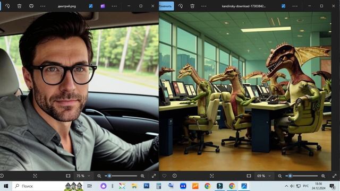Click the Поиск taskbar search box
The width and height of the screenshot is (340, 191).
click(x=48, y=186)
